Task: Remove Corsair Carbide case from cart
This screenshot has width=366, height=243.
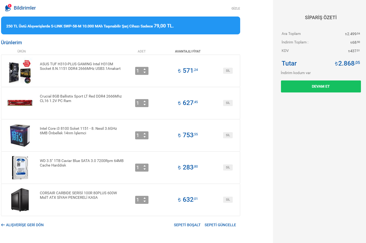Action: 228,200
